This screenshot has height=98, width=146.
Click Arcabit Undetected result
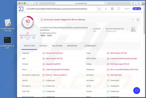(x=114, y=91)
